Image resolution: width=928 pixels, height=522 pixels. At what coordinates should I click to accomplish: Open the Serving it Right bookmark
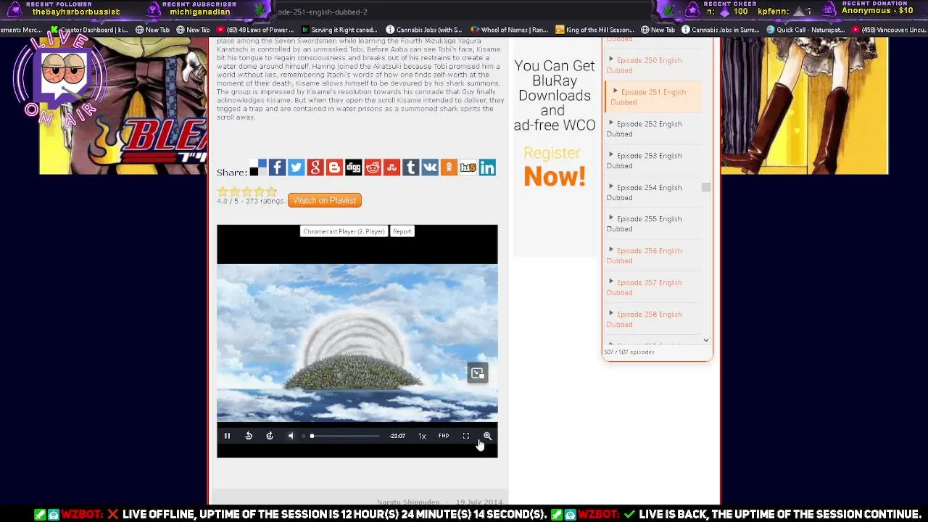(x=339, y=30)
